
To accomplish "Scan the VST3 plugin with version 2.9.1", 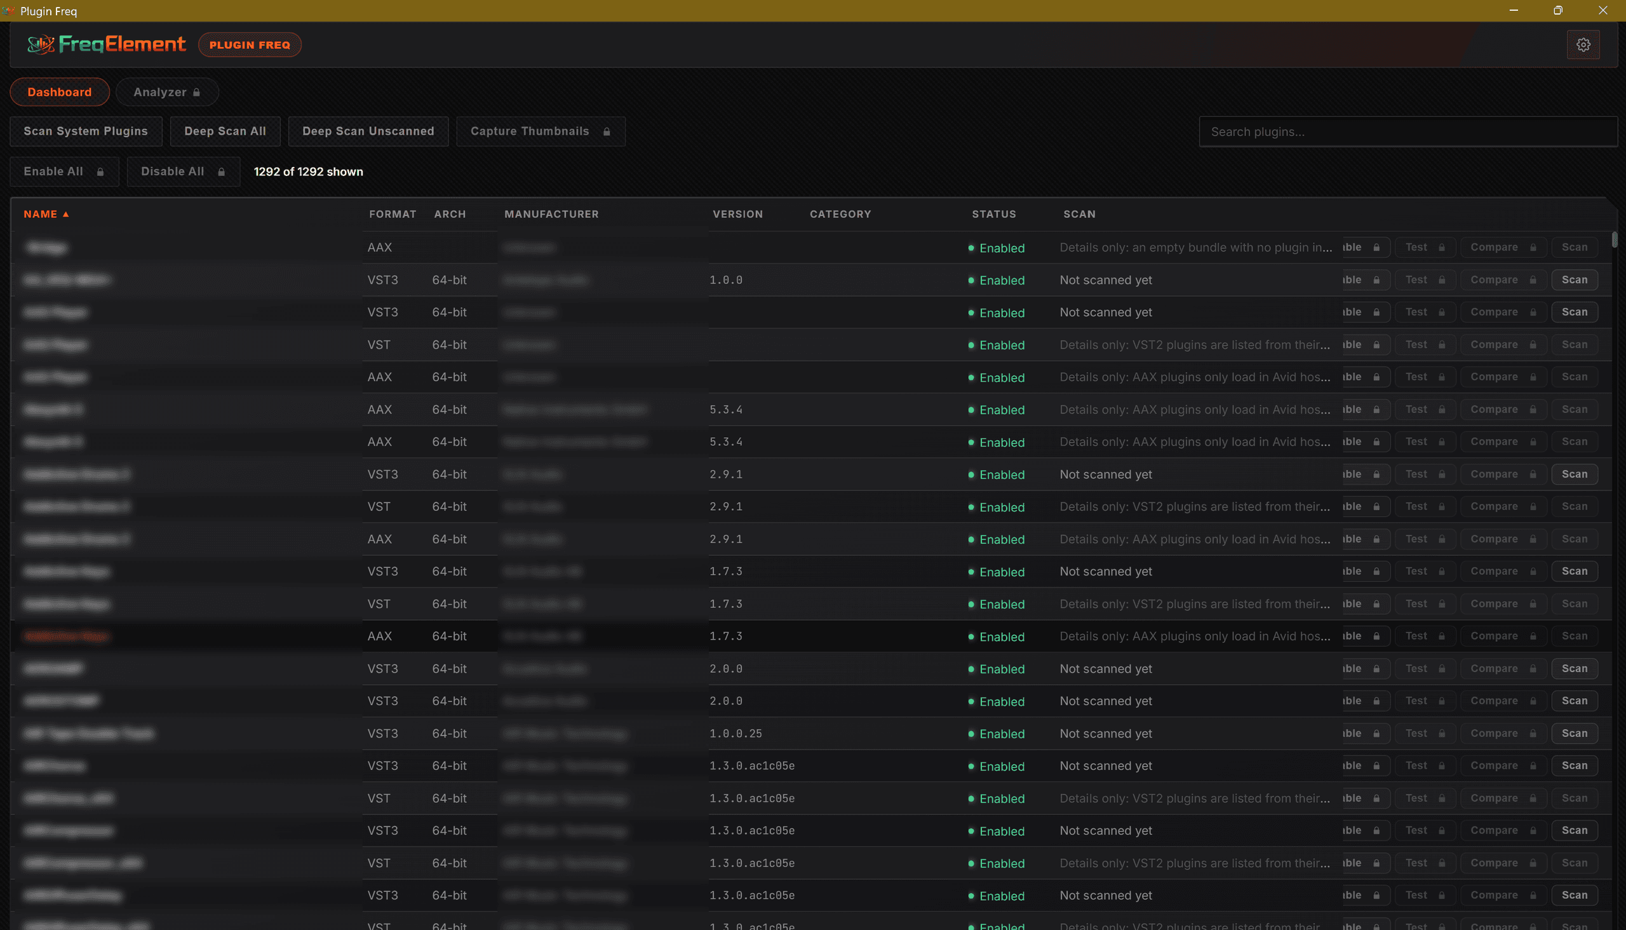I will pos(1575,475).
